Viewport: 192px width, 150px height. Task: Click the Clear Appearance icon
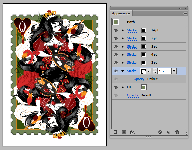(x=160, y=132)
